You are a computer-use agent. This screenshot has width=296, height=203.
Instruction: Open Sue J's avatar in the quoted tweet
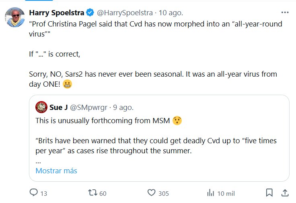click(x=41, y=108)
